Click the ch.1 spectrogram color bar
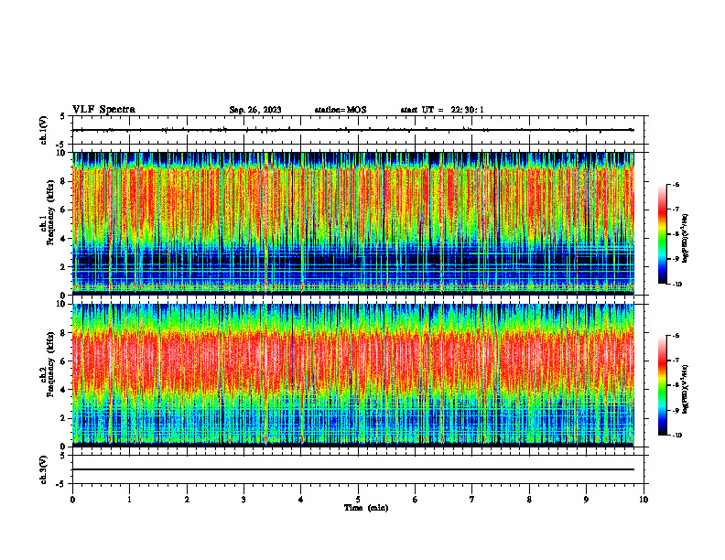The image size is (725, 560). [663, 234]
